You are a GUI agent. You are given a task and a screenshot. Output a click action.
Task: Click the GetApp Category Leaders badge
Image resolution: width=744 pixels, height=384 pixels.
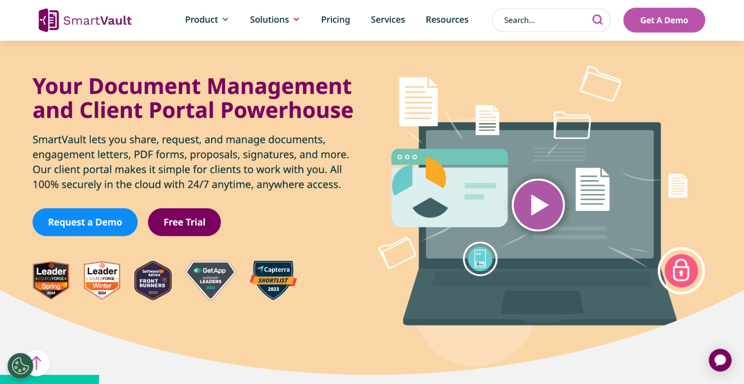pos(211,280)
